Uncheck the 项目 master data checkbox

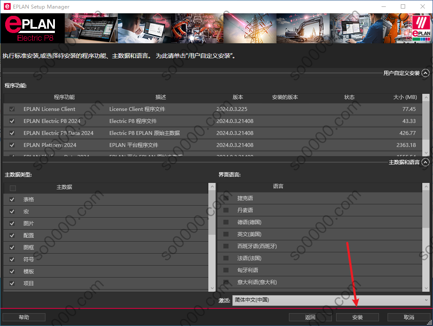coord(12,283)
